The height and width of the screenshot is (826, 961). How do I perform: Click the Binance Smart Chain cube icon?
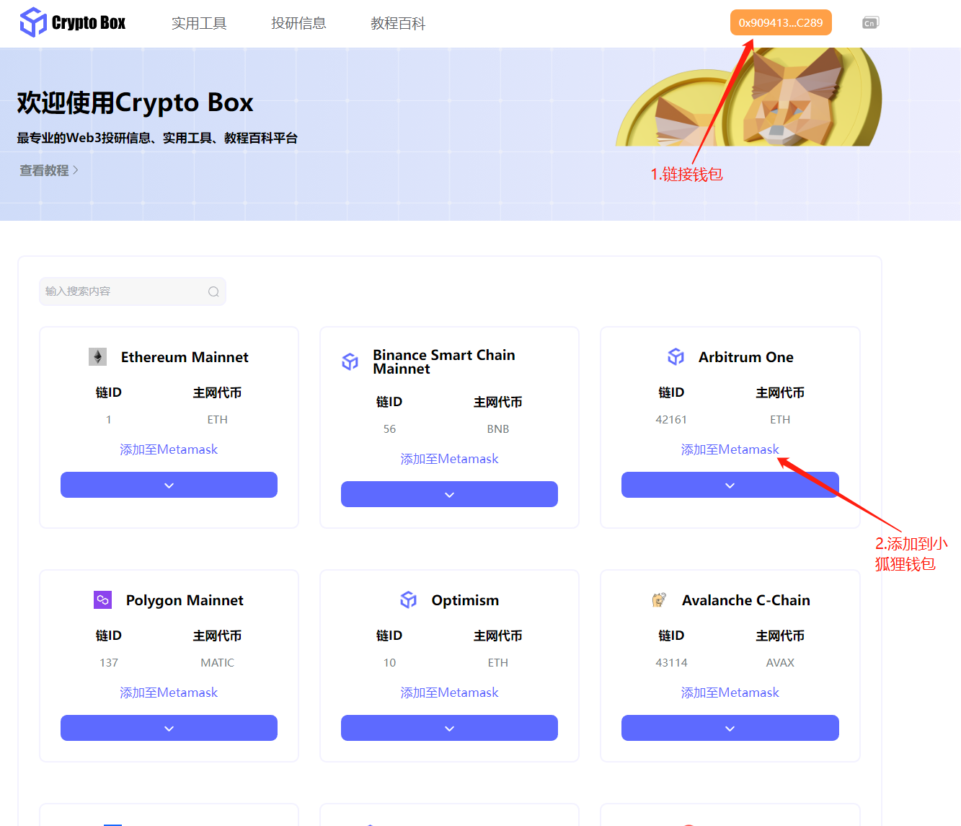click(x=350, y=361)
